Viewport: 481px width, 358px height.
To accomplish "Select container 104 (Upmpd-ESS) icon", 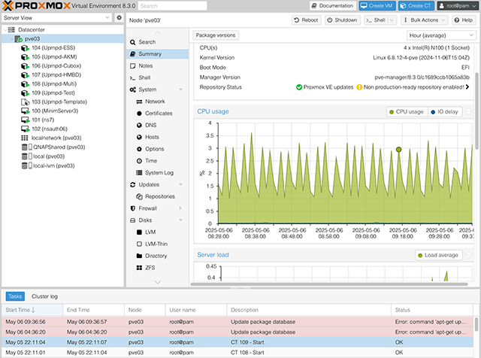I will (x=25, y=48).
